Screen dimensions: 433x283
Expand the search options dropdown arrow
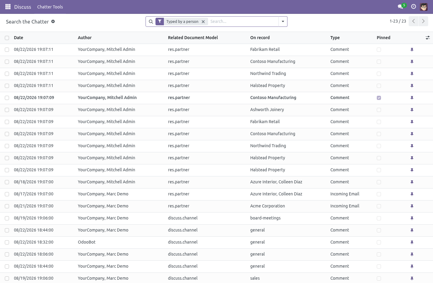point(283,21)
